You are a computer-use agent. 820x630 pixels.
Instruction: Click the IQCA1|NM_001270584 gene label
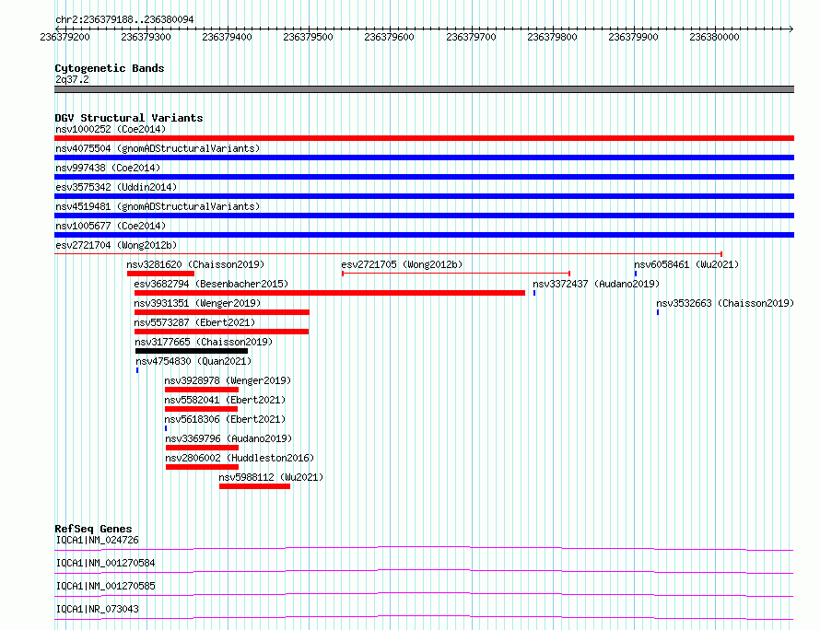point(105,563)
